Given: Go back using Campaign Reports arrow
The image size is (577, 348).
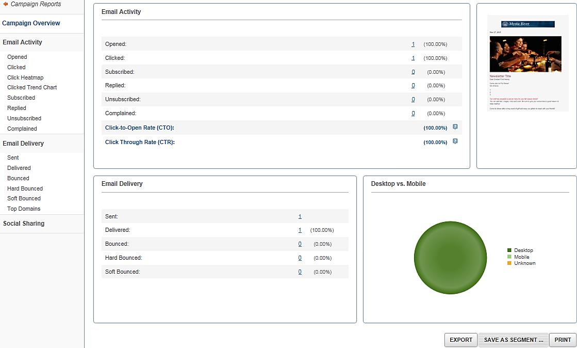Looking at the screenshot, I should tap(6, 4).
